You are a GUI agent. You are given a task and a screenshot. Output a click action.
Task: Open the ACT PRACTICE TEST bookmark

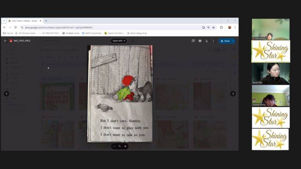(x=49, y=33)
